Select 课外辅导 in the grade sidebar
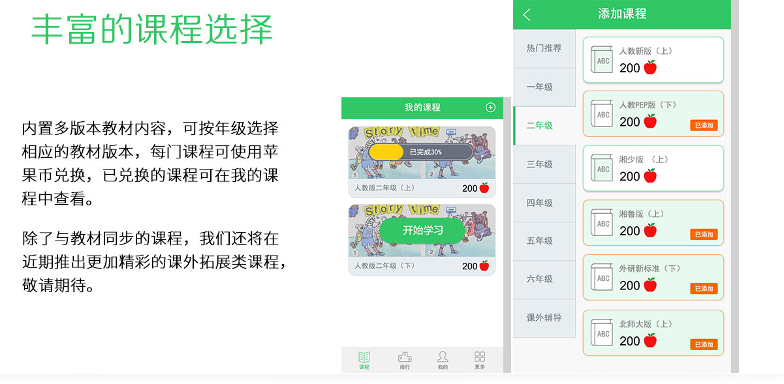This screenshot has width=784, height=384. point(544,318)
